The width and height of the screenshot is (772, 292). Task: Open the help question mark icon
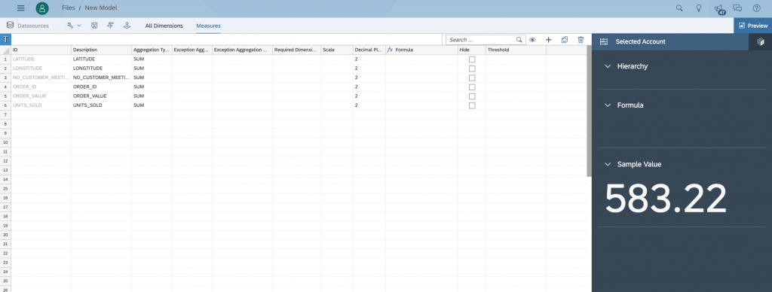pos(756,8)
